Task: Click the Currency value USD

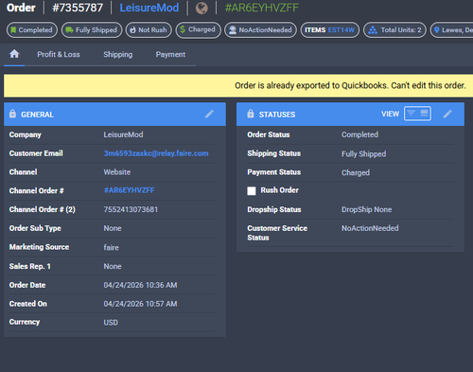Action: pyautogui.click(x=111, y=323)
